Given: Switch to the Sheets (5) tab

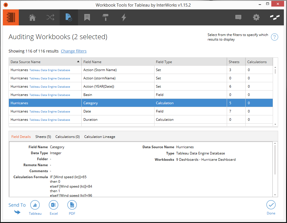Looking at the screenshot, I should (43, 137).
